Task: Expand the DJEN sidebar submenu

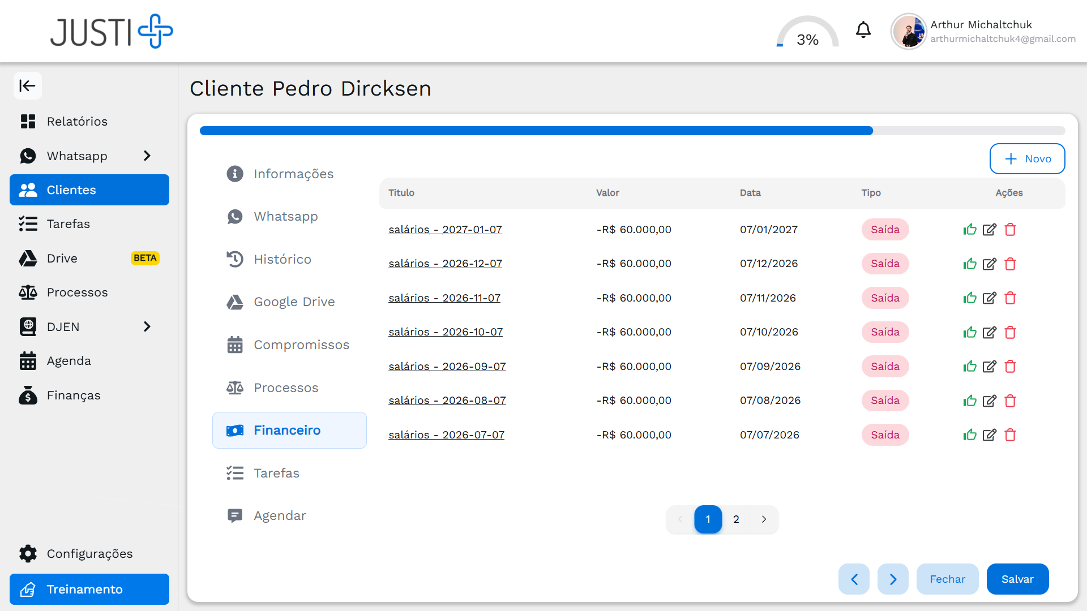Action: (x=147, y=326)
